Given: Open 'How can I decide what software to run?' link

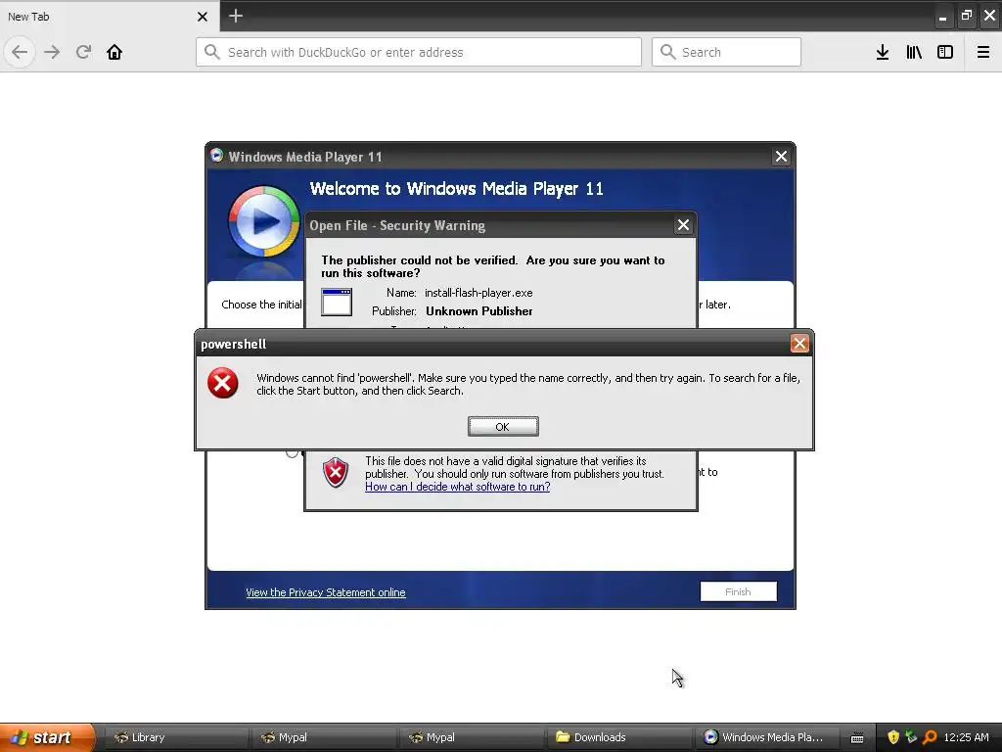Looking at the screenshot, I should tap(458, 487).
